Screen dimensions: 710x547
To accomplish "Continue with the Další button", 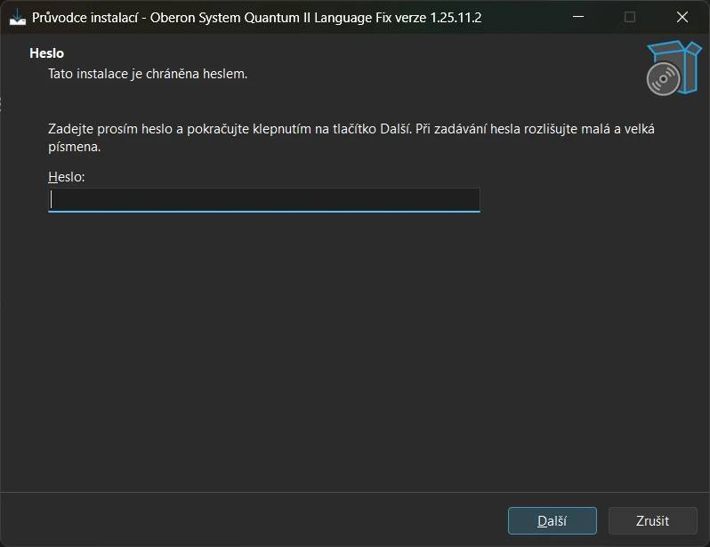I will pyautogui.click(x=553, y=520).
